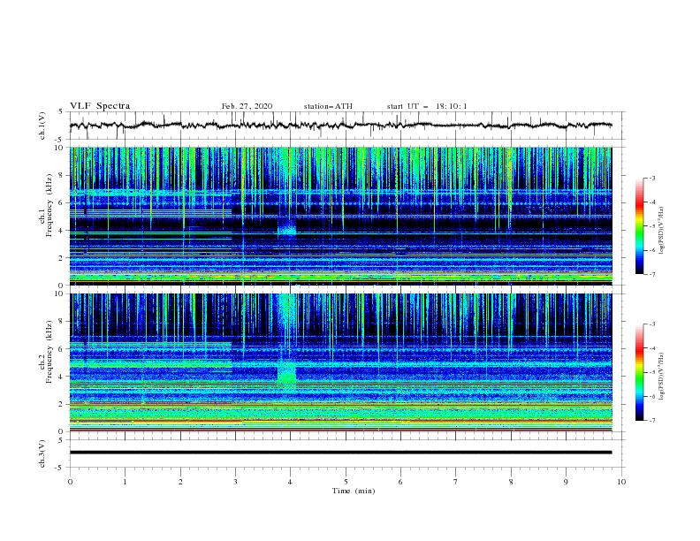Click the ch.1 spectrogram colorbar
This screenshot has width=700, height=541.
coord(639,226)
